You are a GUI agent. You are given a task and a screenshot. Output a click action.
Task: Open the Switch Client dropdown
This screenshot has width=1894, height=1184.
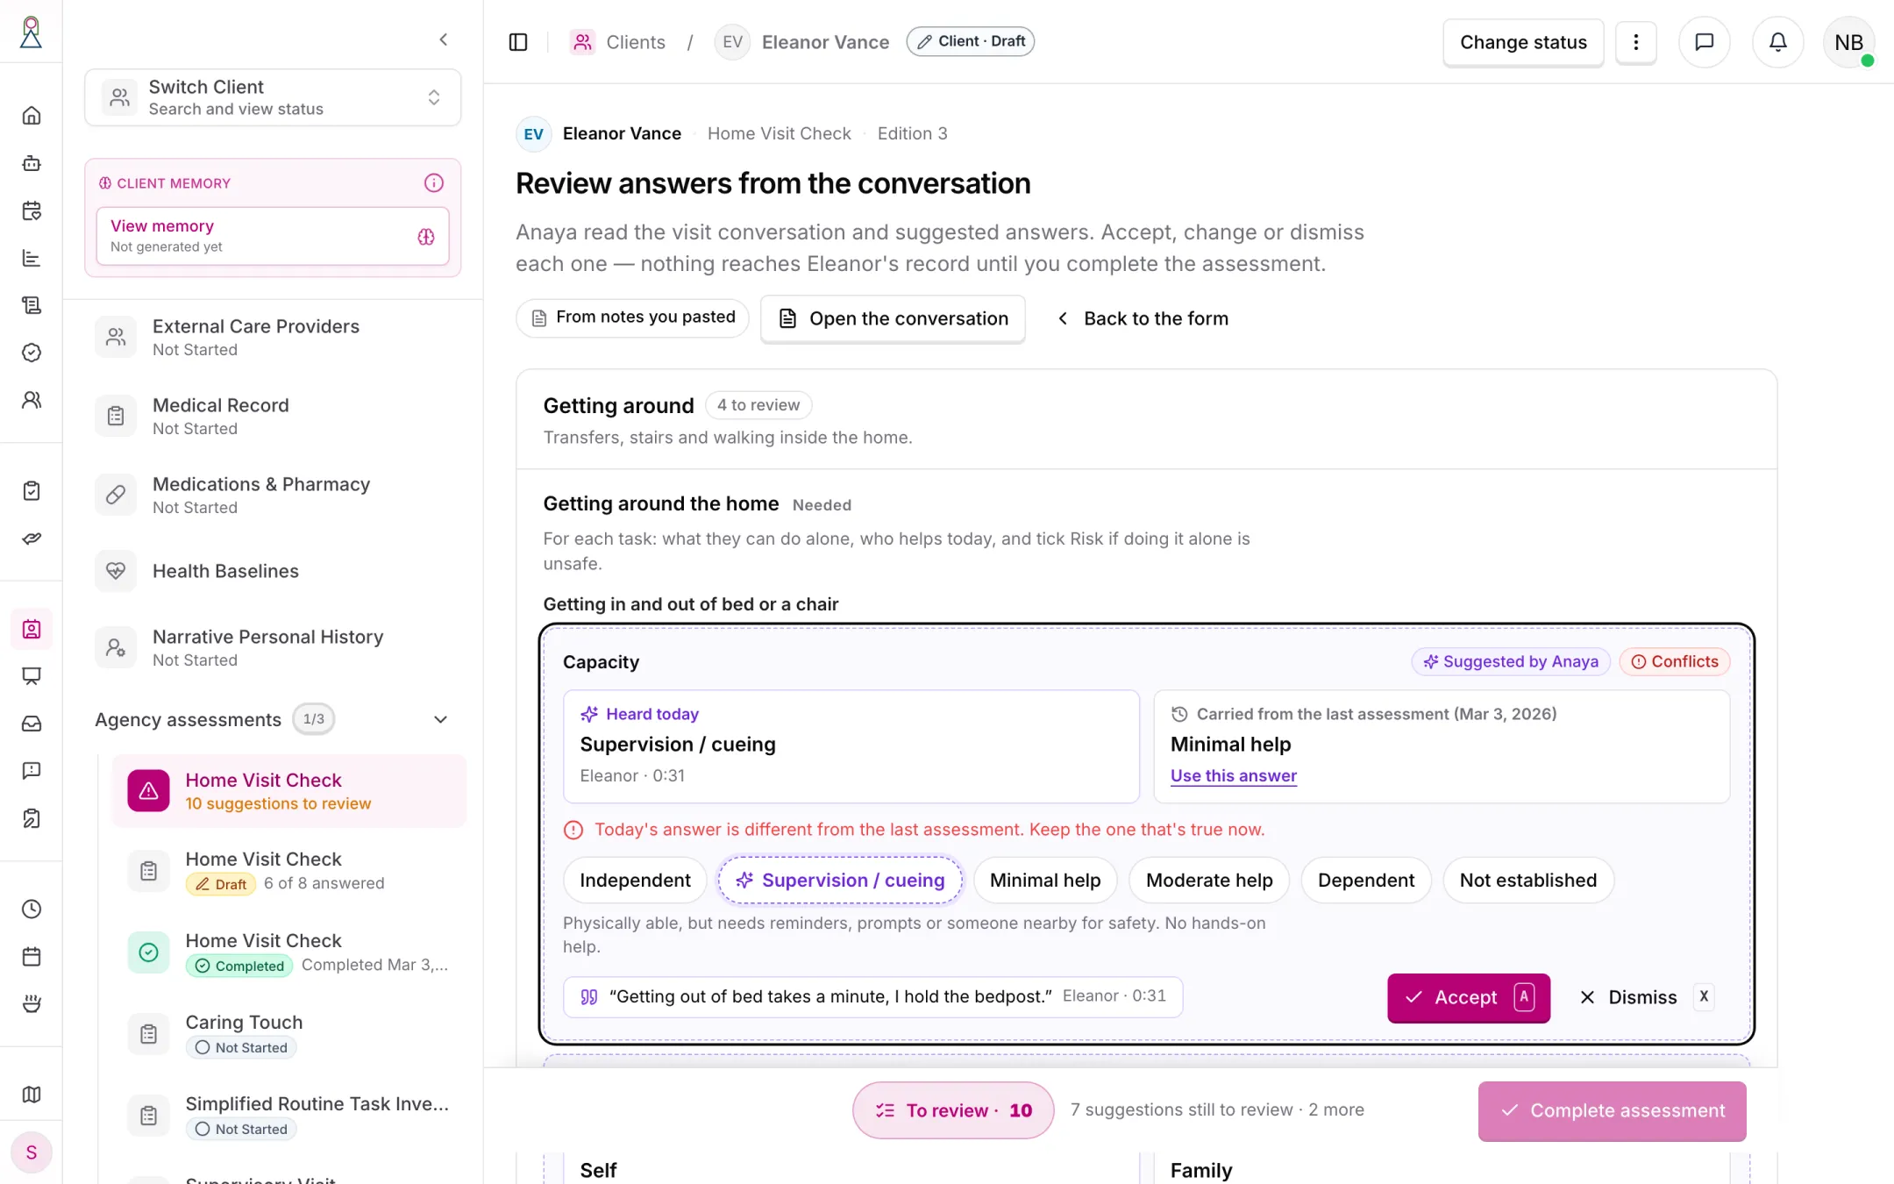pos(273,97)
